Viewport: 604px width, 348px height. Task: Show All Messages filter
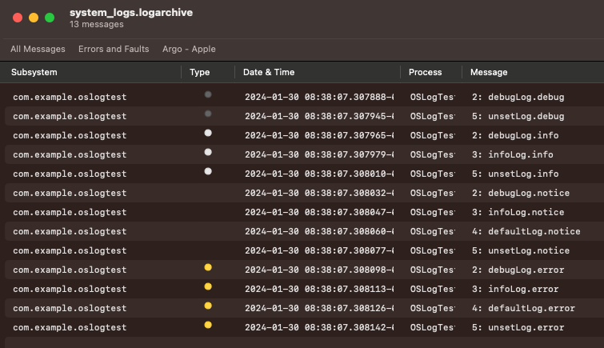click(x=38, y=49)
